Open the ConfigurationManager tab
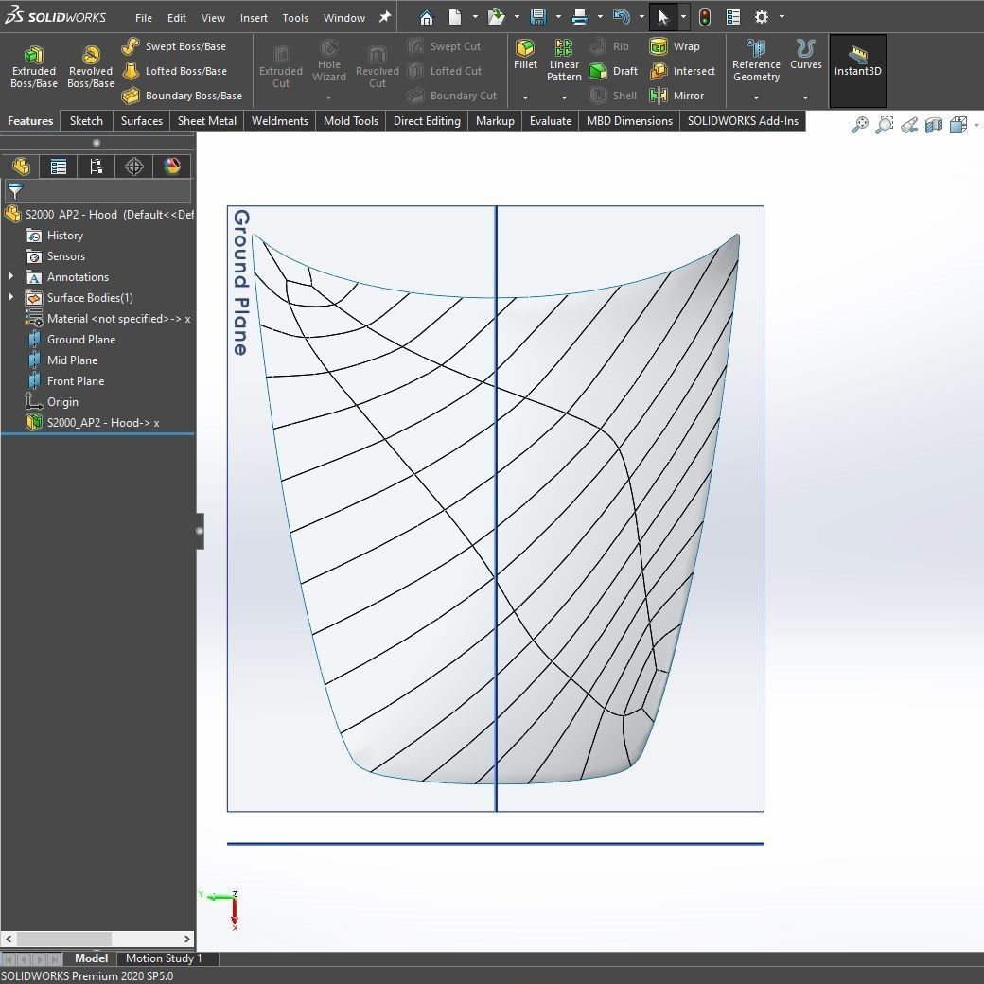 (96, 167)
